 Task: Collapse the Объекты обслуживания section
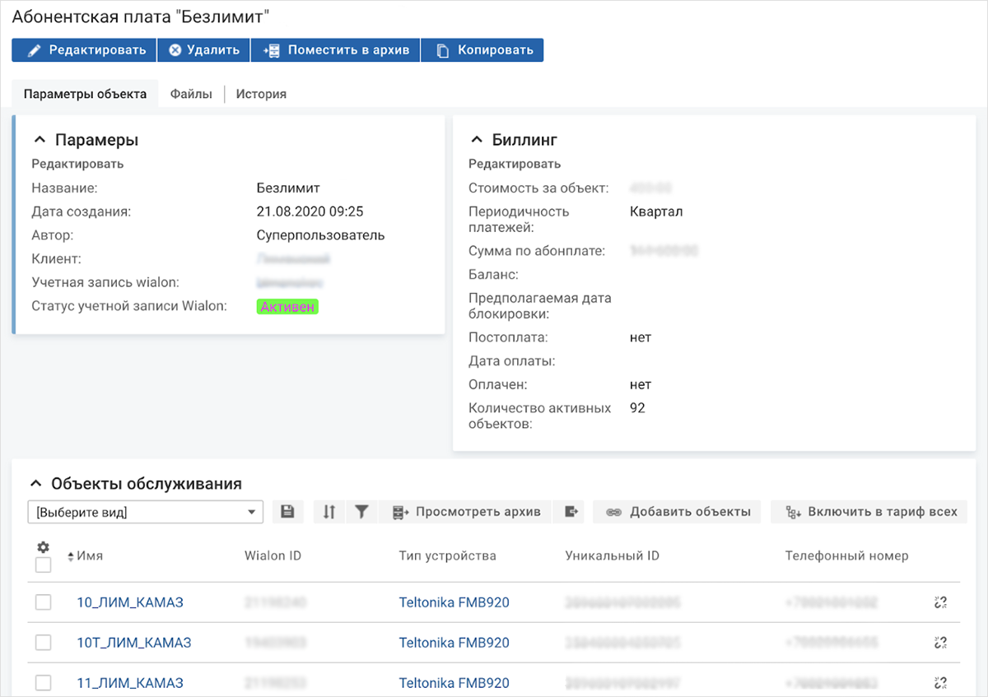[x=35, y=482]
